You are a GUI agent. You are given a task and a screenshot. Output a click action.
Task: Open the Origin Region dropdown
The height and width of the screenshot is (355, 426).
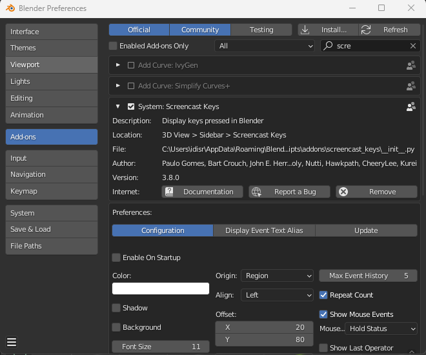277,276
